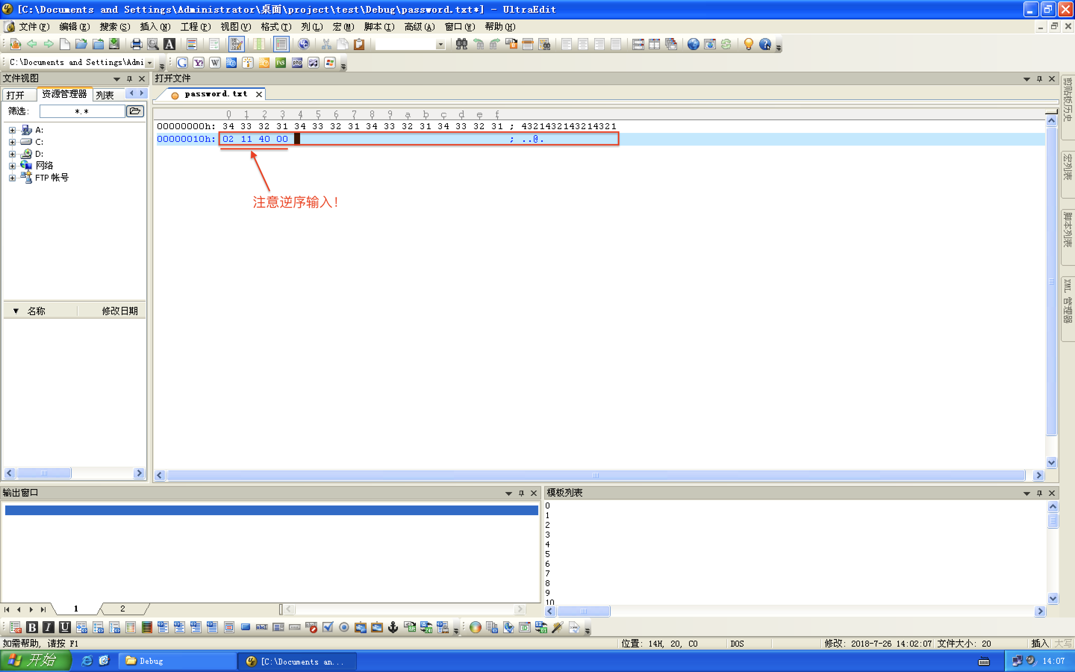Toggle the line-numbers list toolbar icon
The width and height of the screenshot is (1075, 672).
point(281,44)
